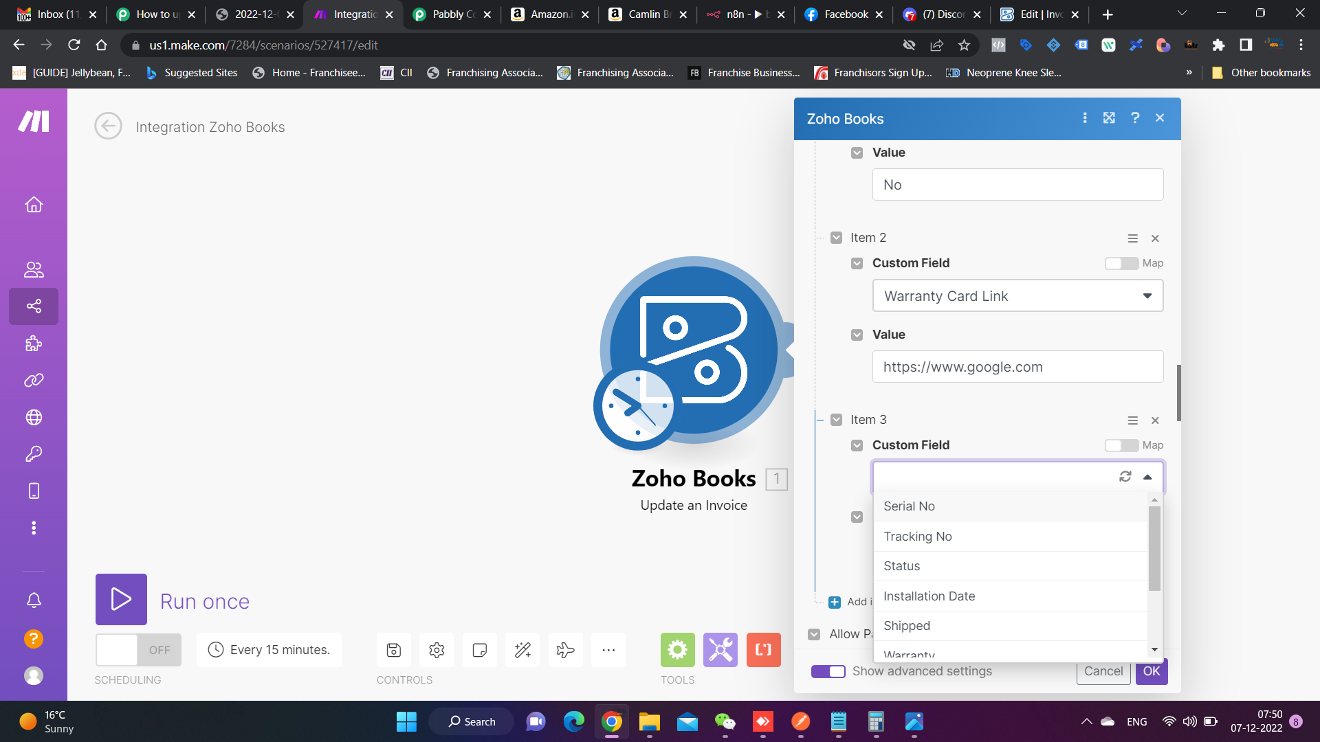This screenshot has height=742, width=1320.
Task: Click Value field containing No
Action: (x=1017, y=185)
